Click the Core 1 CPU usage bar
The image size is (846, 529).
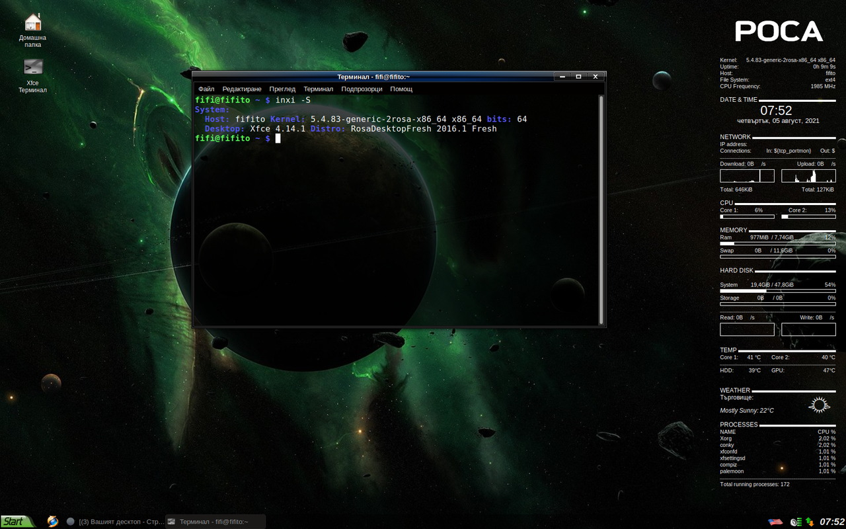[x=747, y=216]
